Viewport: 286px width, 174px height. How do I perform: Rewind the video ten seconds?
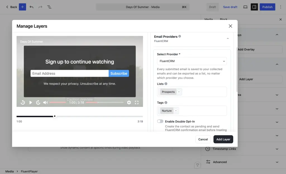(x=23, y=102)
